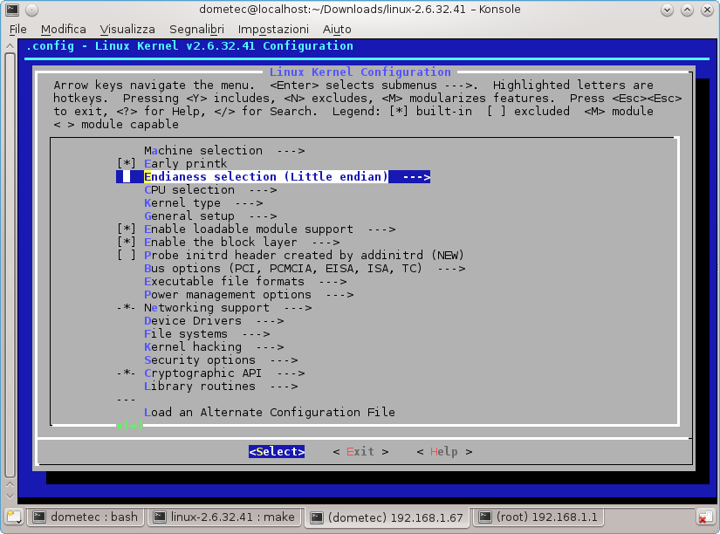Switch to the (dometec) 192.168.1.67 tab
The width and height of the screenshot is (720, 534).
coord(387,517)
